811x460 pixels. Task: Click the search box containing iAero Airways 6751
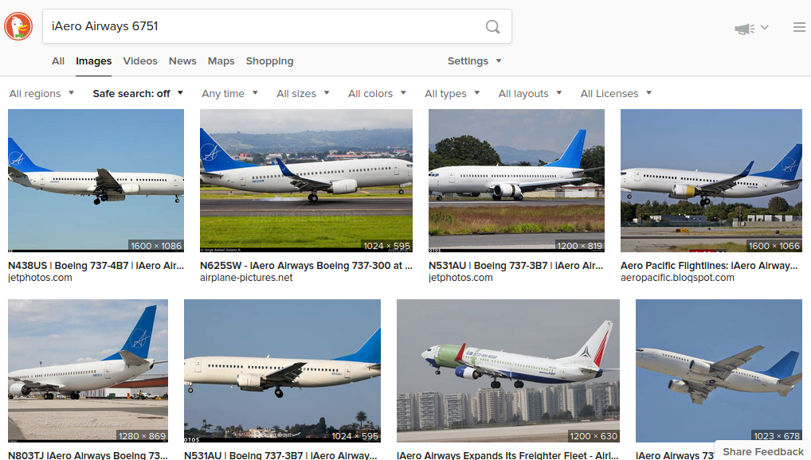277,26
